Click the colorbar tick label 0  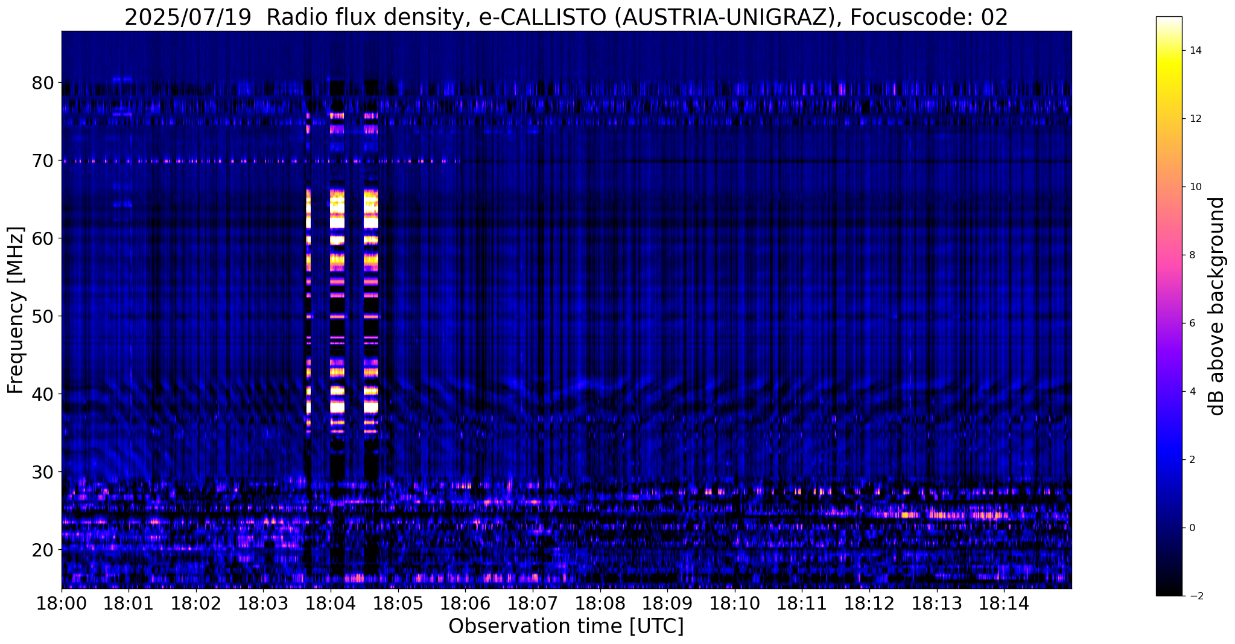pyautogui.click(x=1192, y=528)
